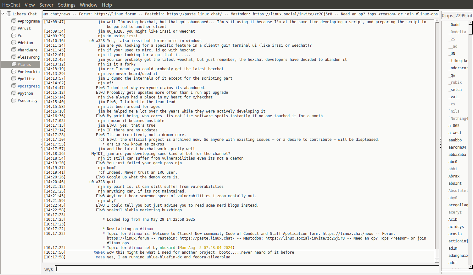Viewport: 473px width, 275px height.
Task: Click the chat scrollbar up arrow
Action: coord(437,21)
